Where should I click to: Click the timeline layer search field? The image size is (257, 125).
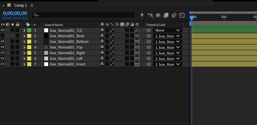(x=83, y=15)
